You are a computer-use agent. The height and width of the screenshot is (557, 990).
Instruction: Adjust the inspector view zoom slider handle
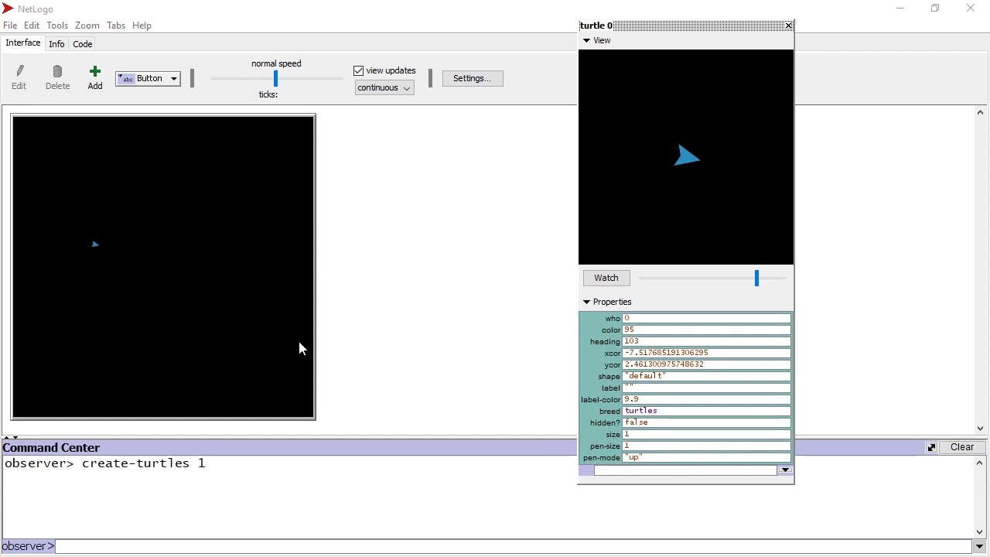point(757,278)
